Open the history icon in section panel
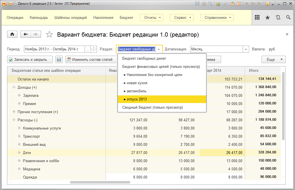This screenshot has height=190, width=295. (278, 17)
